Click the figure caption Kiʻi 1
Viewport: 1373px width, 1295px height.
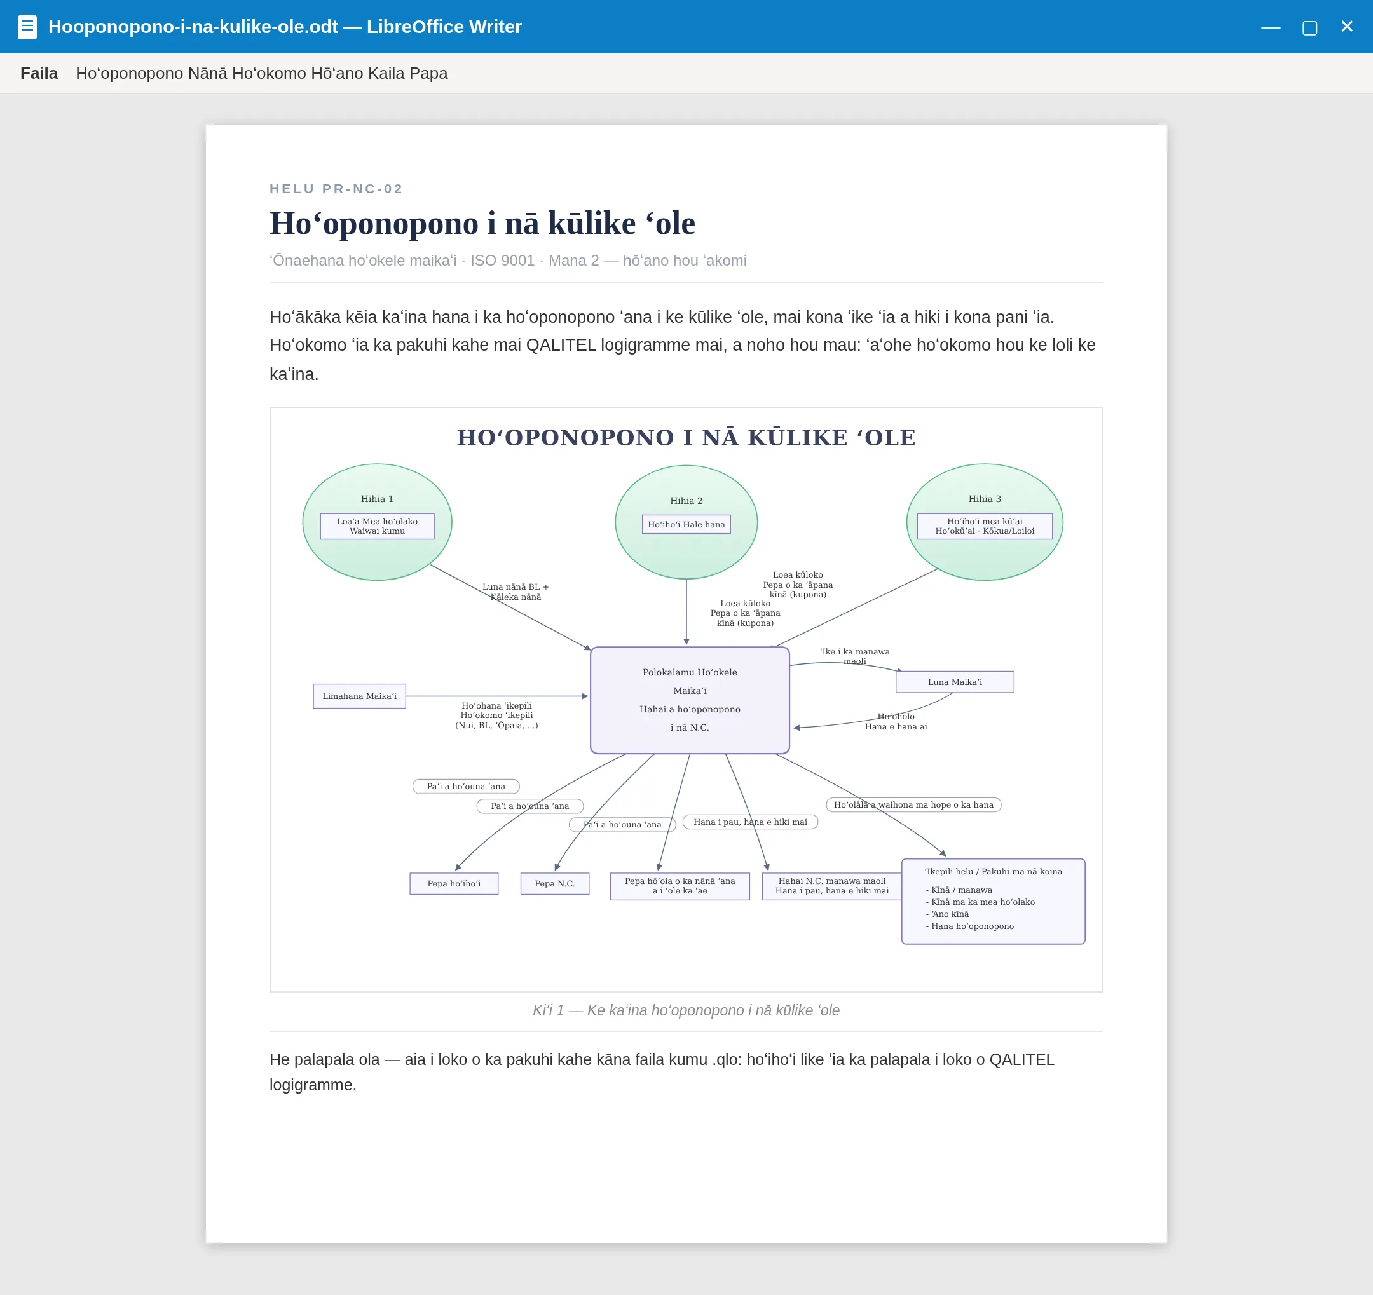click(x=686, y=1010)
